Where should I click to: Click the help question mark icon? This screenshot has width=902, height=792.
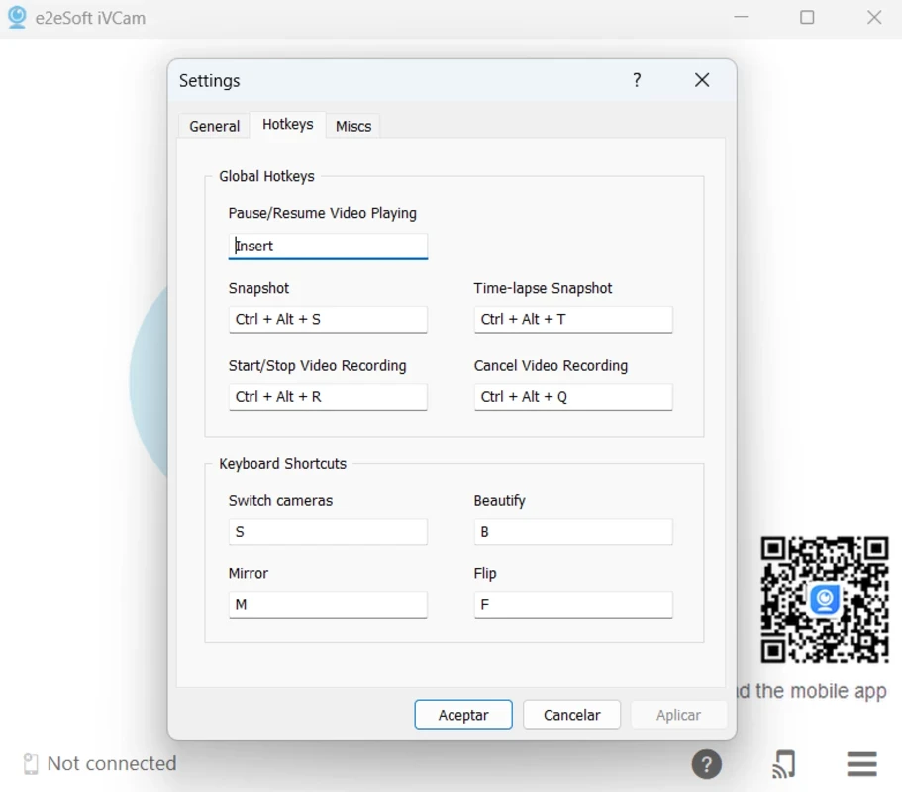pyautogui.click(x=706, y=764)
